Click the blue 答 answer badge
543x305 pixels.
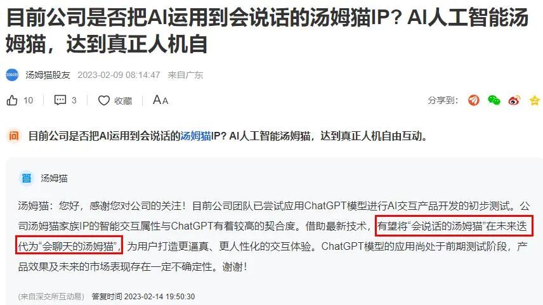26,178
